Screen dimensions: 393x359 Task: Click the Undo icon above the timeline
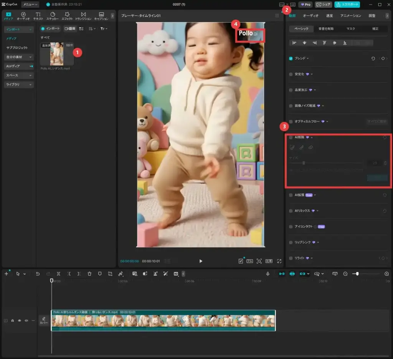37,273
